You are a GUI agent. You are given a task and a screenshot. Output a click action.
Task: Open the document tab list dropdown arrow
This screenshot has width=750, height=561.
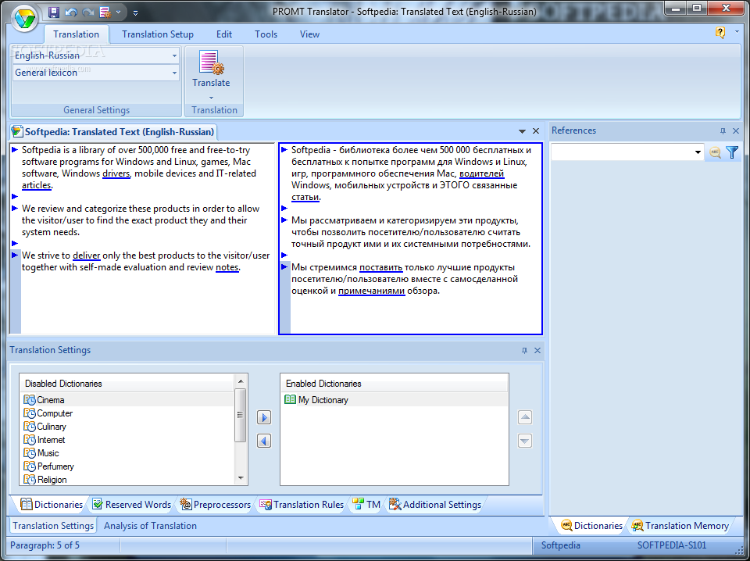pos(522,131)
